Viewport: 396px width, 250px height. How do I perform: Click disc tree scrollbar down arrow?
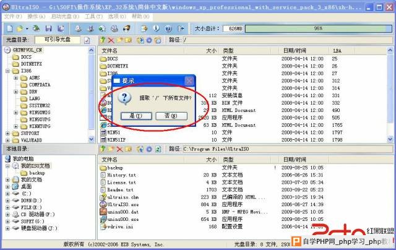[92, 139]
